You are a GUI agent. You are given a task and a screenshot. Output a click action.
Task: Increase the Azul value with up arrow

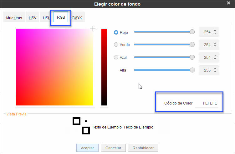215,56
